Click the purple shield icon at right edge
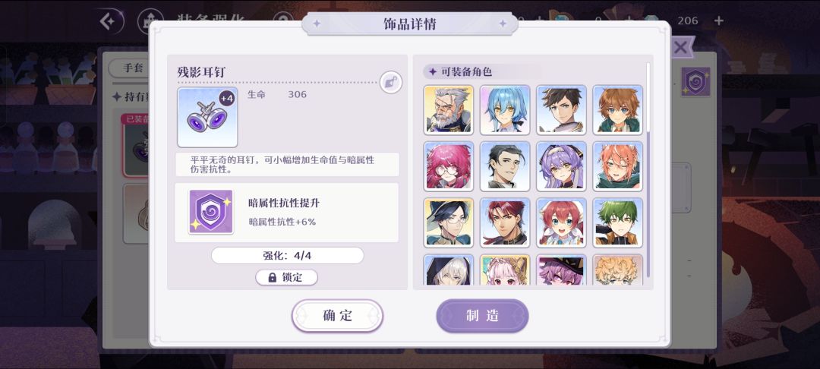Viewport: 820px width, 369px height. pos(696,82)
